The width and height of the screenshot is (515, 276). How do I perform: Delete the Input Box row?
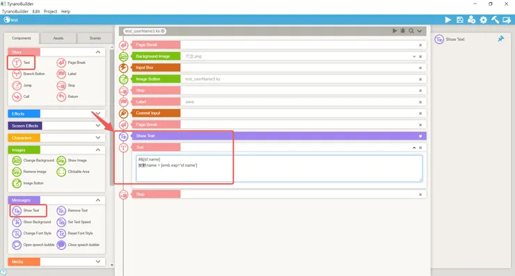[420, 68]
